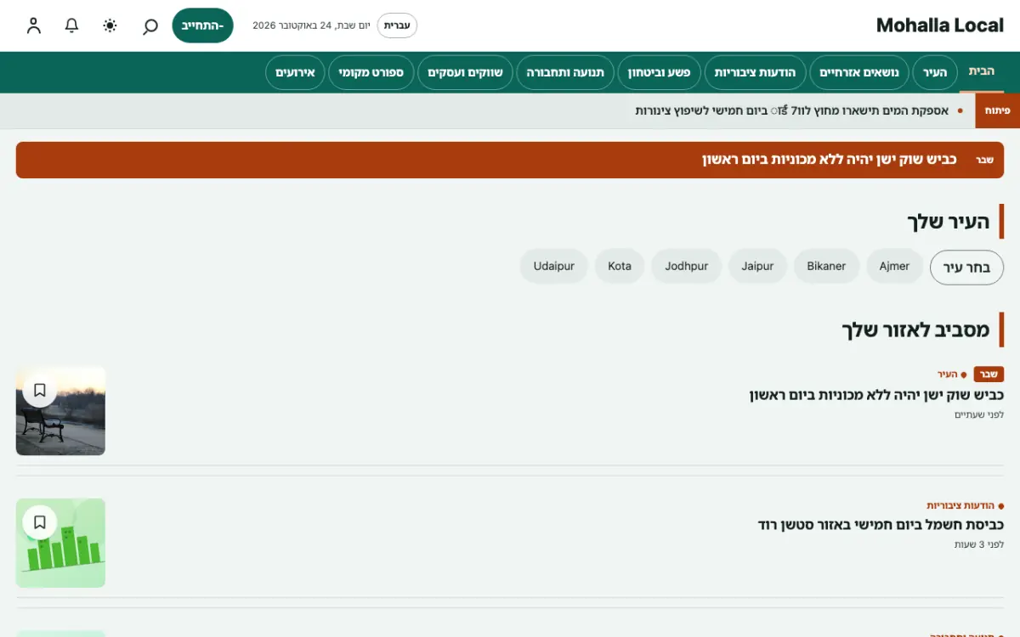
Task: Open the פשע וביטחון category
Action: pyautogui.click(x=659, y=73)
